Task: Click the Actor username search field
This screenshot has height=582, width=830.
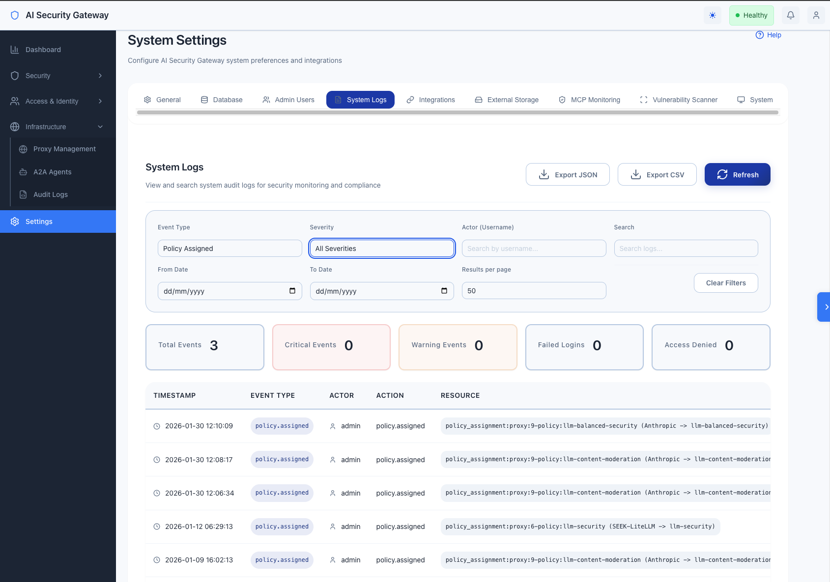Action: click(534, 248)
